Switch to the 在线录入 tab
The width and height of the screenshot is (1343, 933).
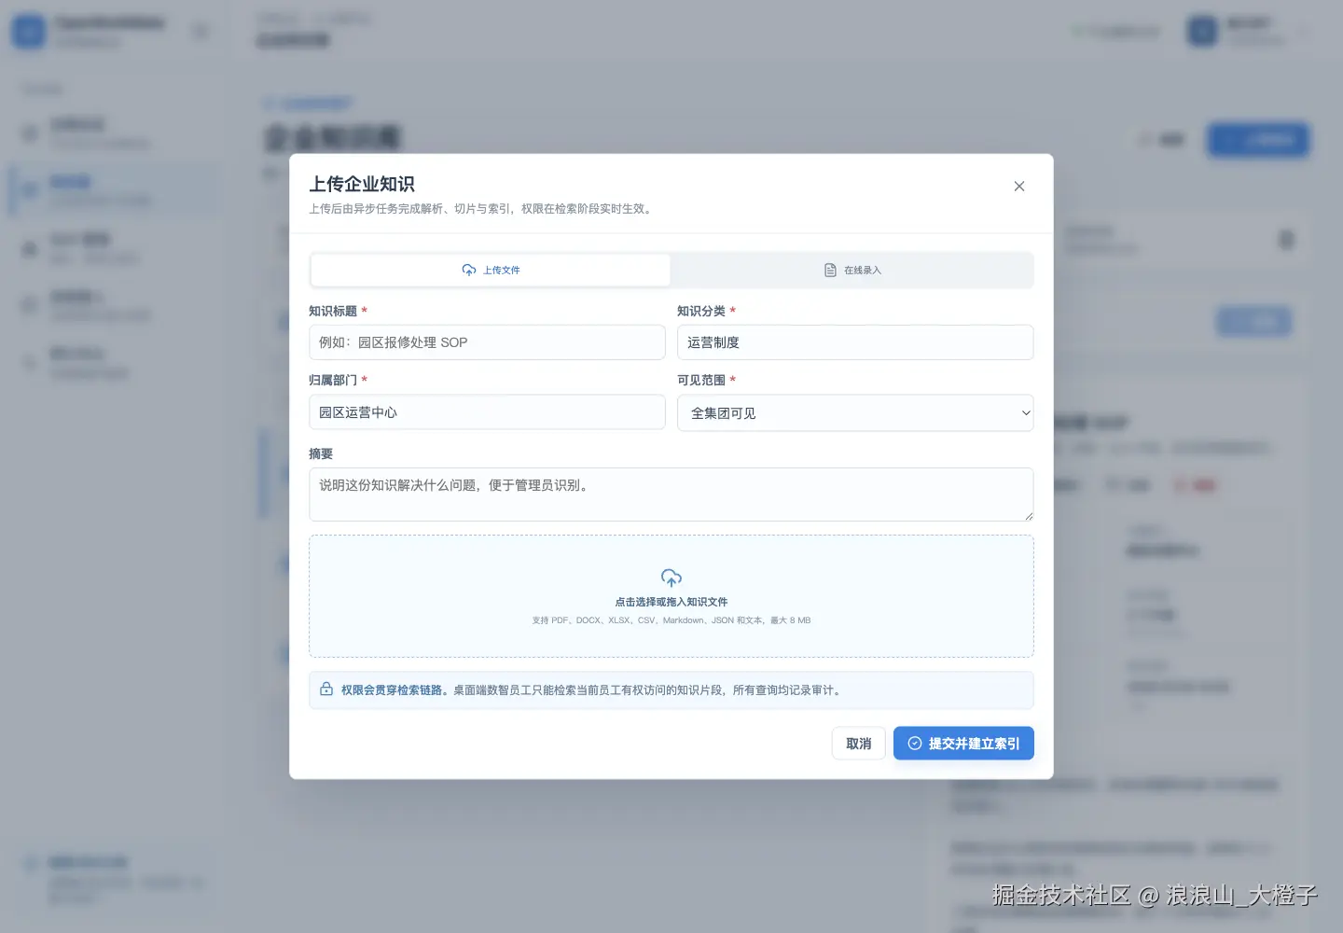click(x=852, y=271)
